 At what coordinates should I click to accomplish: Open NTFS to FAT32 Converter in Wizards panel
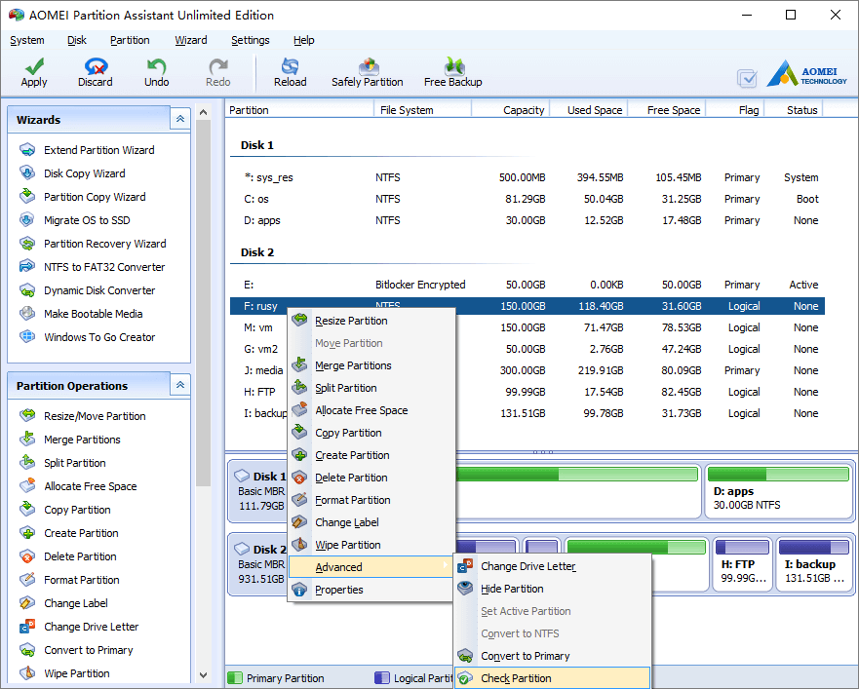pos(94,266)
